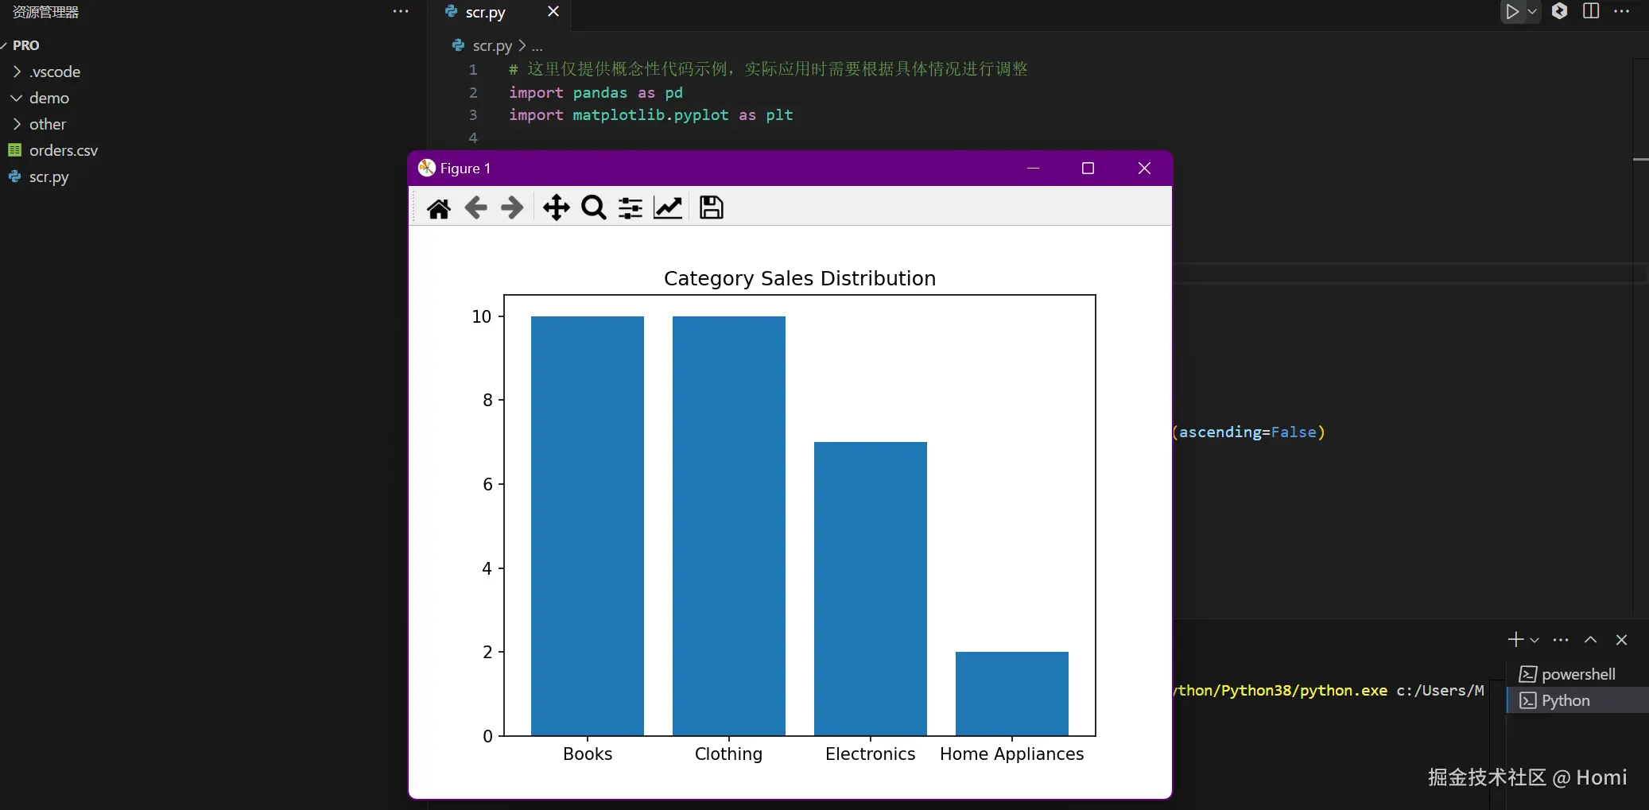Close the terminal panel

[x=1622, y=640]
